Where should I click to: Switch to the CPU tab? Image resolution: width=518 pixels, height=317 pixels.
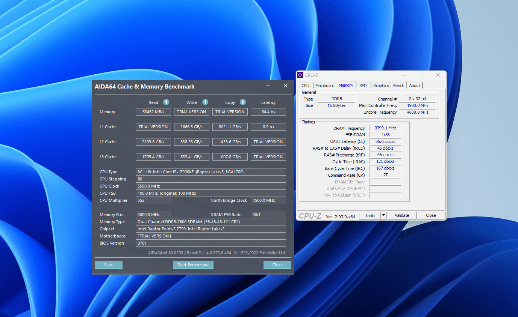(x=305, y=86)
